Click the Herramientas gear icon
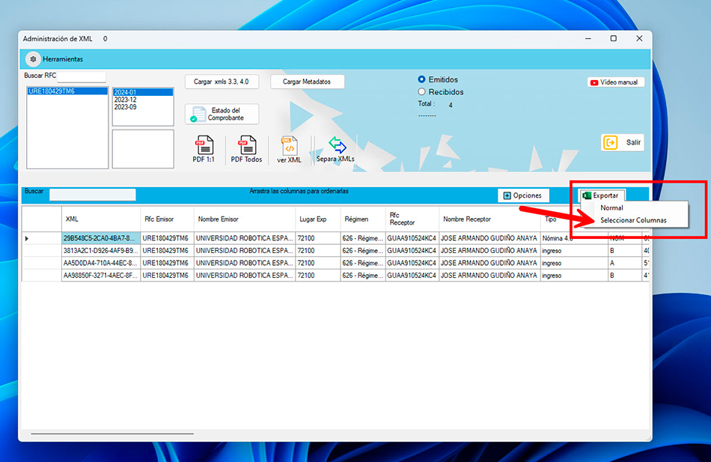The width and height of the screenshot is (711, 462). pyautogui.click(x=33, y=58)
